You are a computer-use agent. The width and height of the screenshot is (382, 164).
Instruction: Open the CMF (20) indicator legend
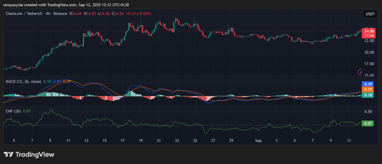tap(13, 111)
